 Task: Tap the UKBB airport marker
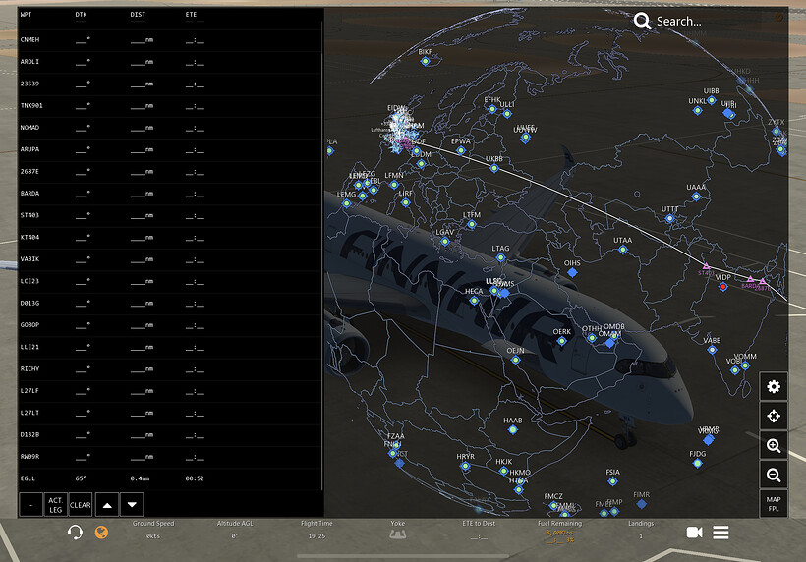click(x=494, y=168)
